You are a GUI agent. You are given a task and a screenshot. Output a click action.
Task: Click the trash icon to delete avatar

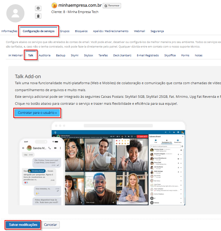tap(39, 16)
